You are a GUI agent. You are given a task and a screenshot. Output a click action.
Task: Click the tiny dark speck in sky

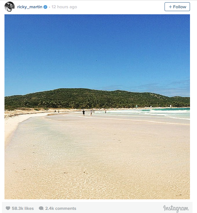tap(96, 60)
